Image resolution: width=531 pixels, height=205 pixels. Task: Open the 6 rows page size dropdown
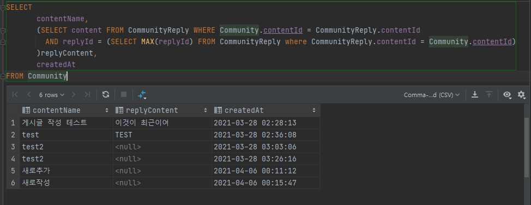(51, 95)
